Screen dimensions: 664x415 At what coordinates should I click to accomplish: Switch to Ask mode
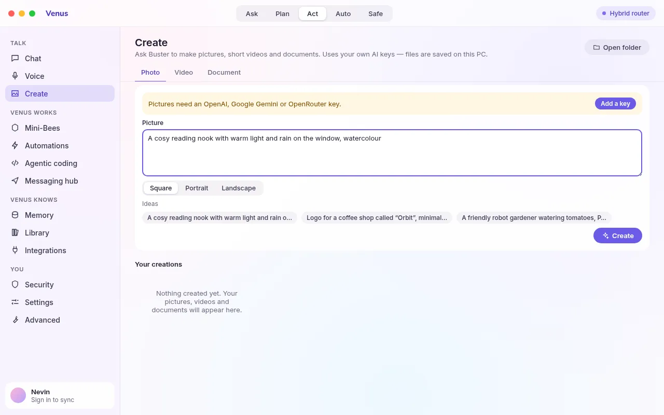coord(252,13)
